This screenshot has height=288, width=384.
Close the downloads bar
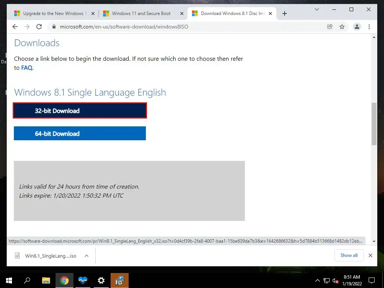point(370,255)
